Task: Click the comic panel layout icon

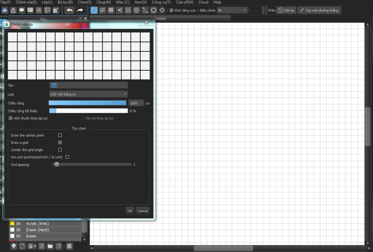Action: [x=47, y=10]
